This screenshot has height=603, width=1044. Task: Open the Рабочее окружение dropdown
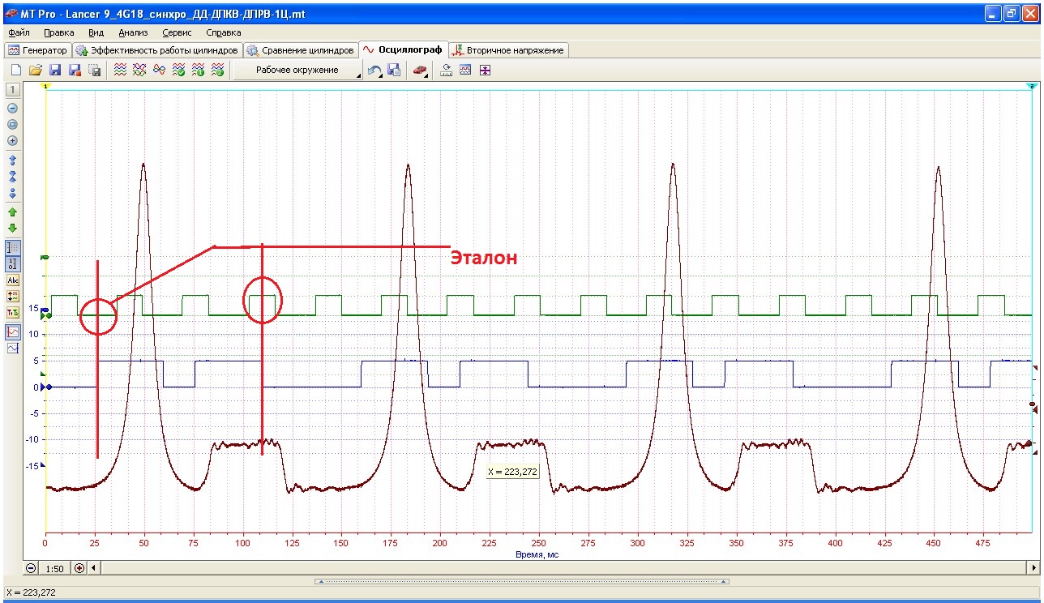298,71
